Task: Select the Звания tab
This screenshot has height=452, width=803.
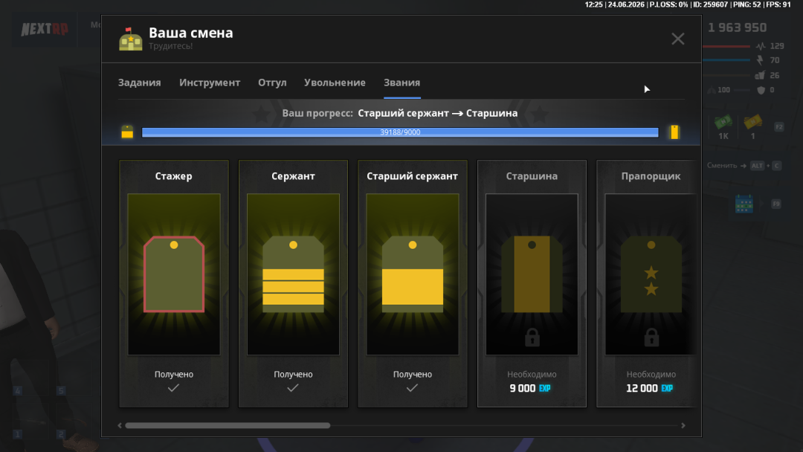Action: (402, 83)
